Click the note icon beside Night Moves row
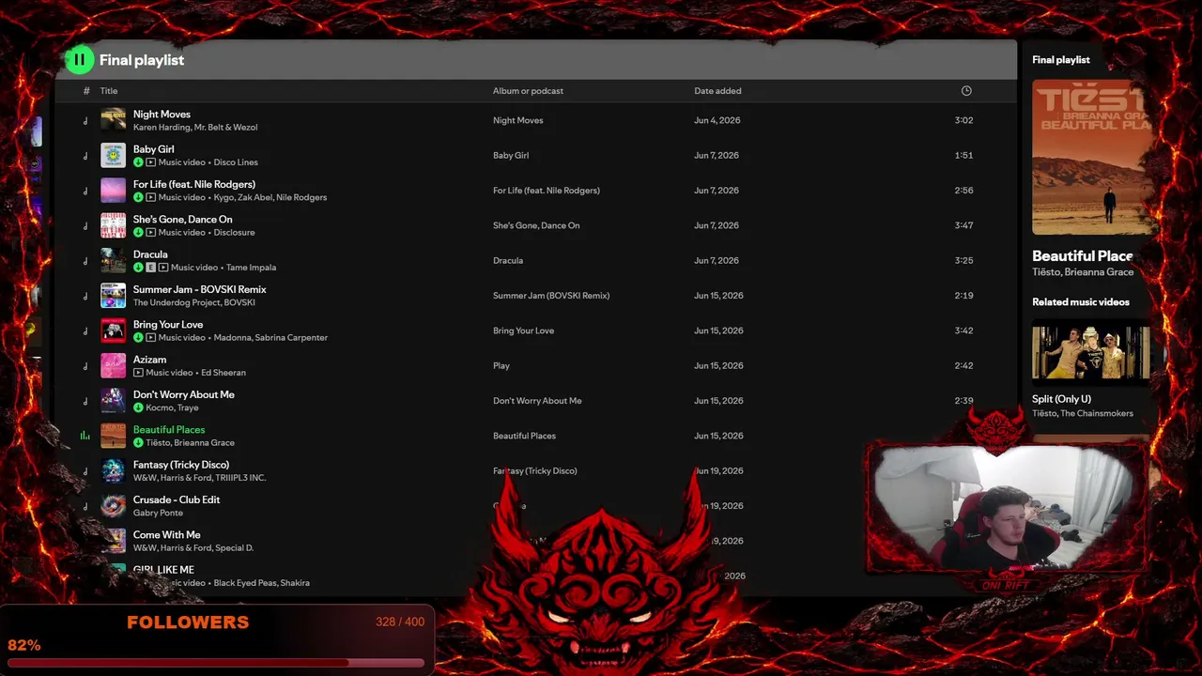This screenshot has width=1202, height=676. 85,120
